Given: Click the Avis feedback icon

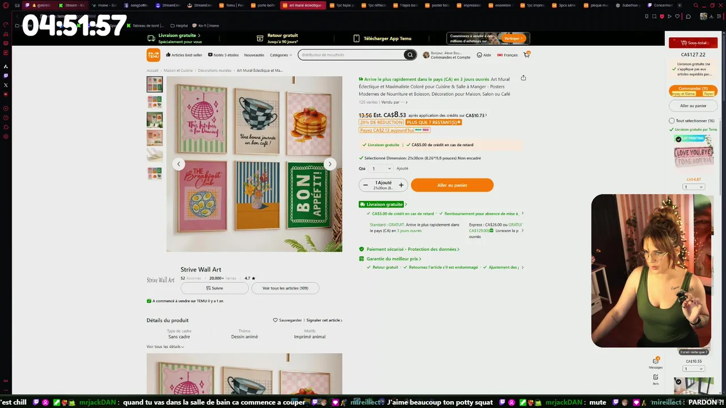Looking at the screenshot, I should [x=656, y=377].
